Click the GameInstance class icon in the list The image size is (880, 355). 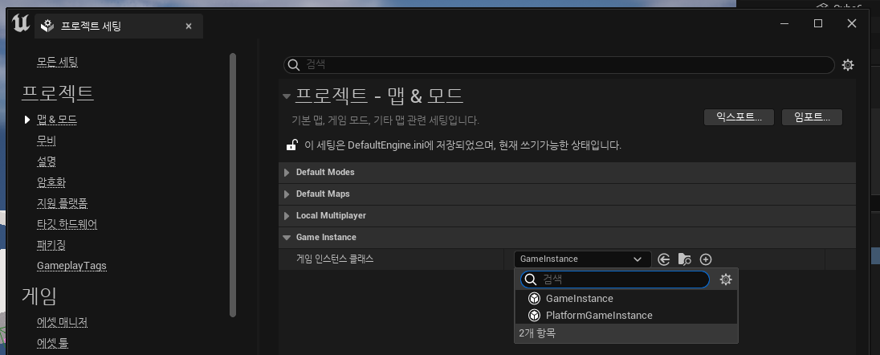pos(535,298)
